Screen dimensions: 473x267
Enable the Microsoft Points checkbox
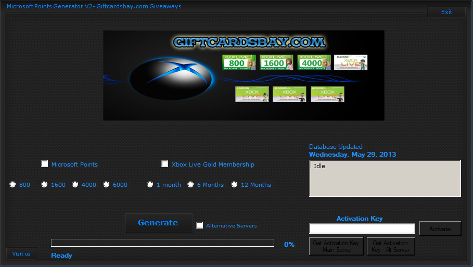point(45,164)
